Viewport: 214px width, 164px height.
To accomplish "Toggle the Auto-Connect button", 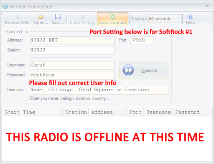I will pos(112,19).
